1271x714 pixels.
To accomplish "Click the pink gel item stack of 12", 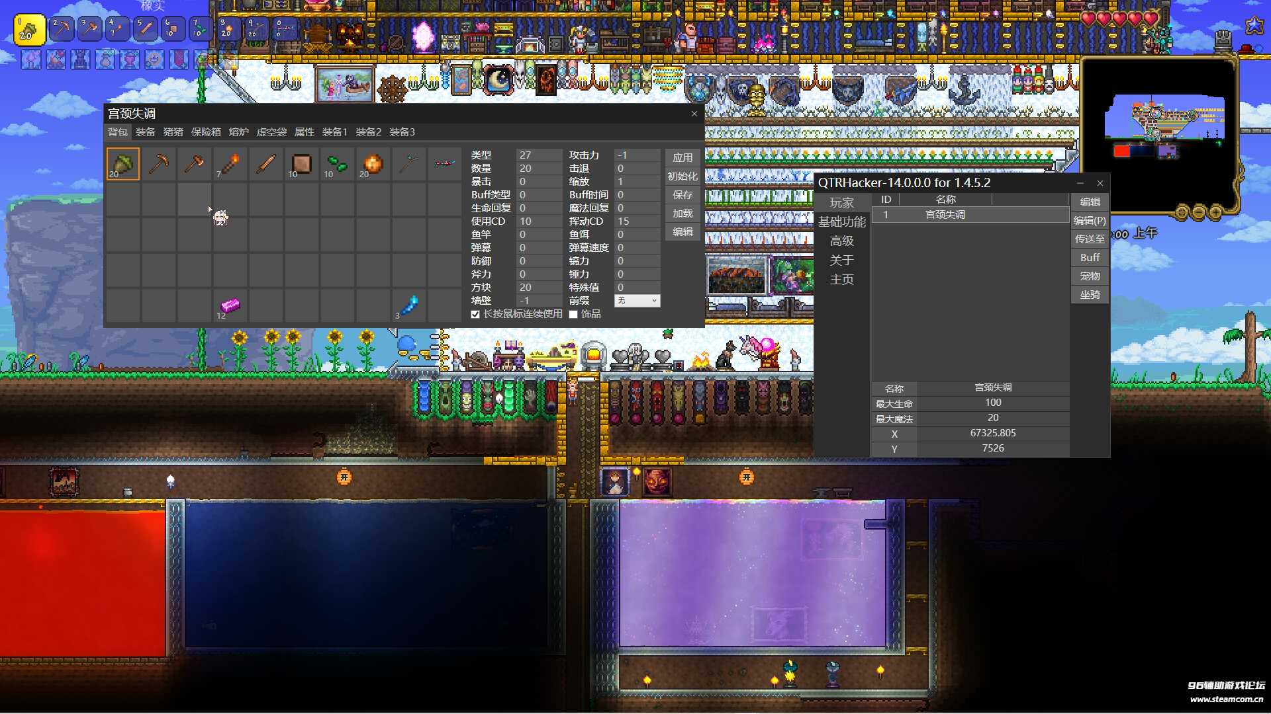I will [x=230, y=305].
